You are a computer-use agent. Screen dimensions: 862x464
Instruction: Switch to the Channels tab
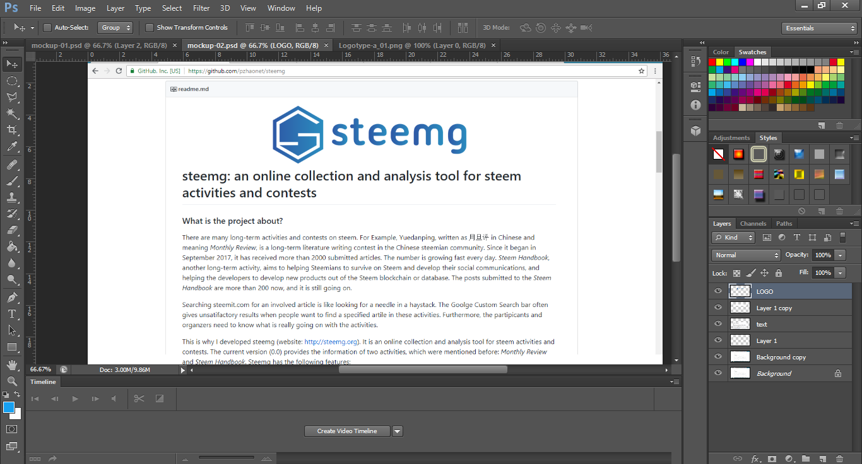point(753,224)
